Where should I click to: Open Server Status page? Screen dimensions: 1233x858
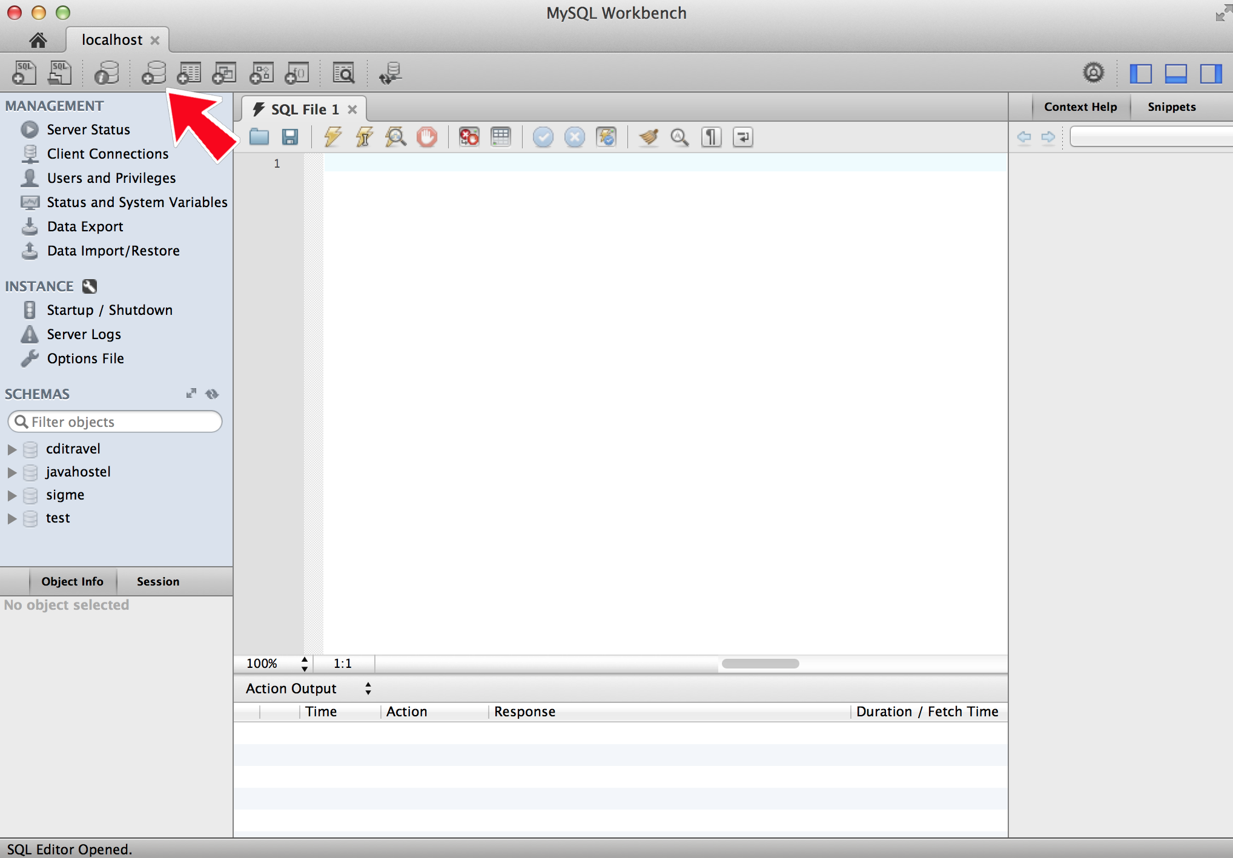(x=88, y=130)
